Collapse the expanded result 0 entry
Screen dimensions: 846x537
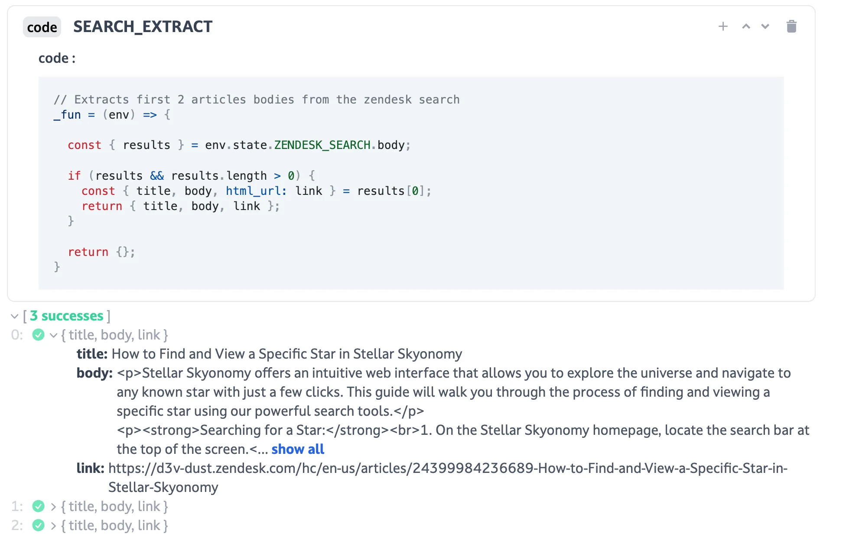(x=53, y=335)
